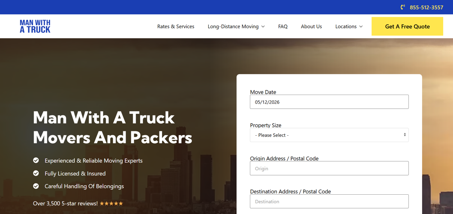Open the Long-Distance Moving menu item
Screen dimensions: 453x214
point(233,27)
